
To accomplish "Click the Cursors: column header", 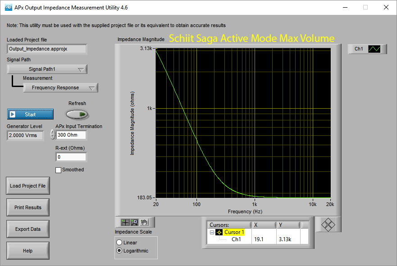I will point(229,225).
